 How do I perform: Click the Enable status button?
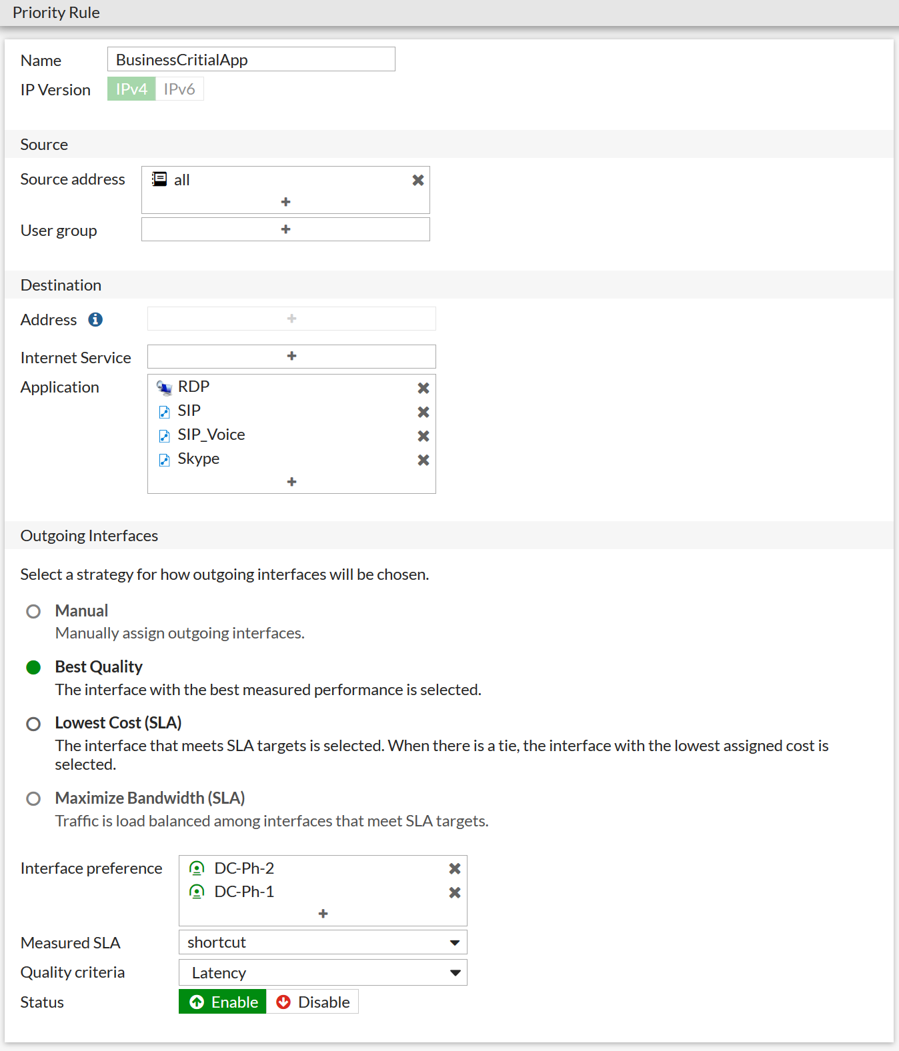point(223,1002)
